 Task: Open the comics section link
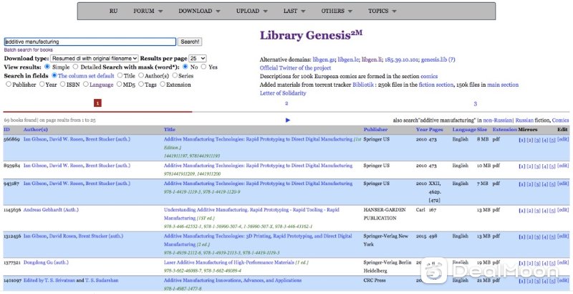tap(429, 77)
